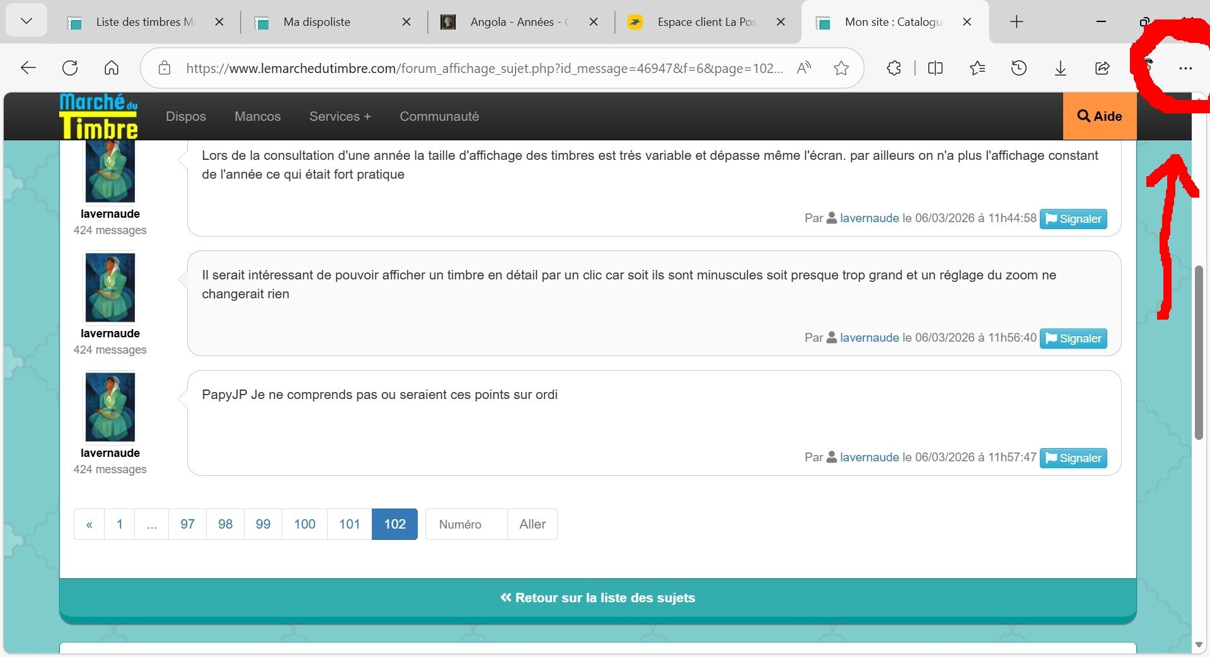The width and height of the screenshot is (1210, 657).
Task: Go to forum page 100
Action: click(305, 524)
